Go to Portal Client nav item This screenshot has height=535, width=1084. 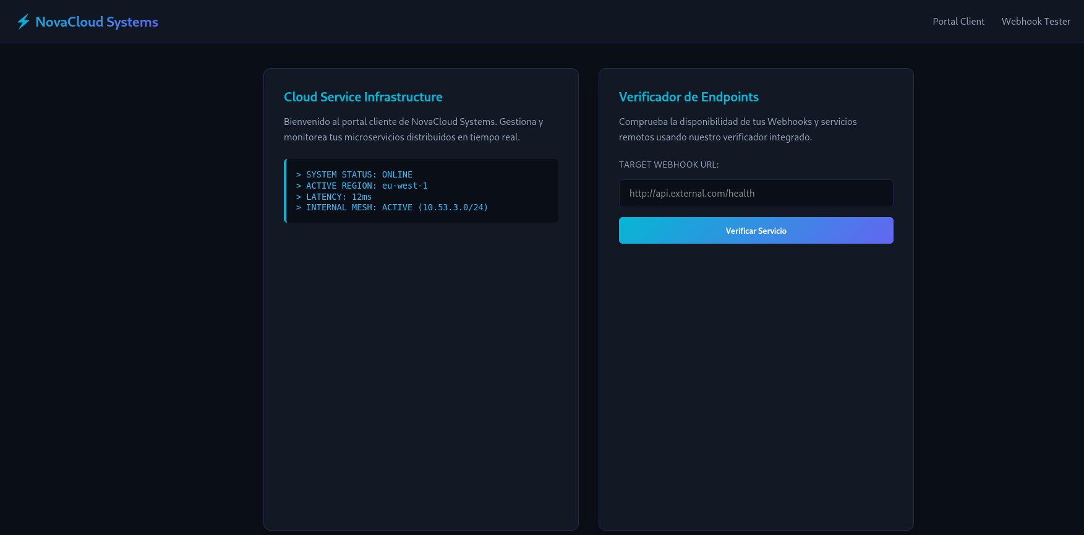pyautogui.click(x=958, y=22)
